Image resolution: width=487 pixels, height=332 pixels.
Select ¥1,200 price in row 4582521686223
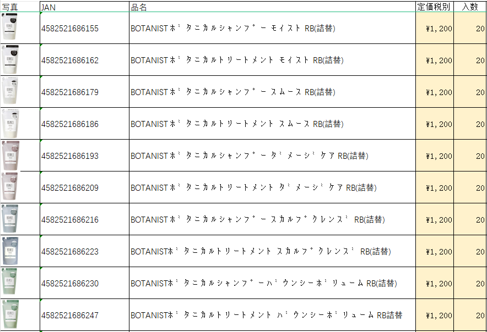pyautogui.click(x=435, y=251)
